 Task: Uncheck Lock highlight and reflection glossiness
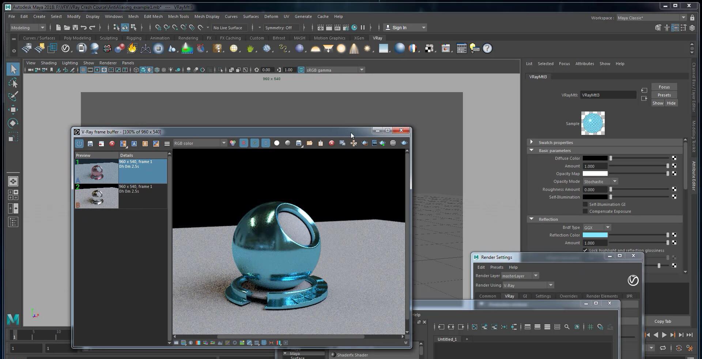click(x=585, y=250)
